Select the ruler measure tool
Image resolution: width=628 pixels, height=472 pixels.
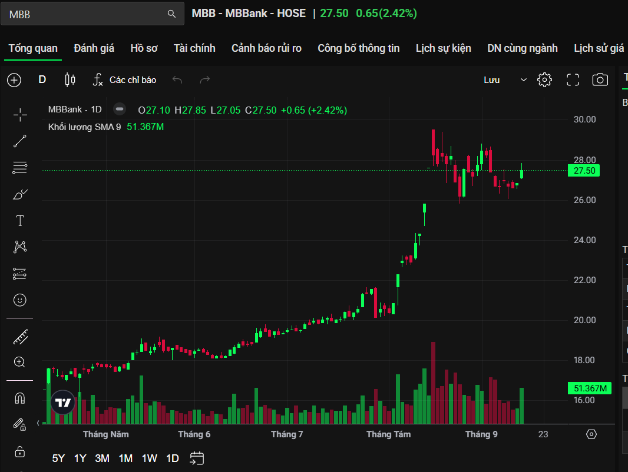(20, 337)
